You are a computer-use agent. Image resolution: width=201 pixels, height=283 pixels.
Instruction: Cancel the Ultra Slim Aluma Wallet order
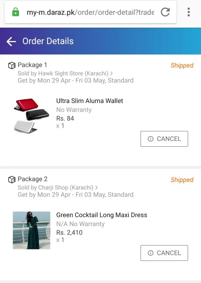(x=164, y=139)
